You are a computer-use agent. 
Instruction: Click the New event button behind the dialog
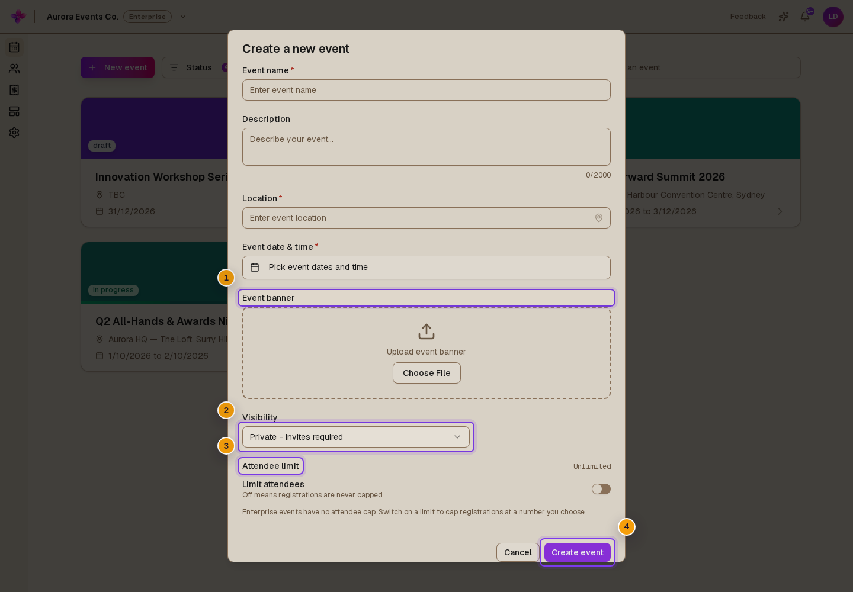(117, 67)
